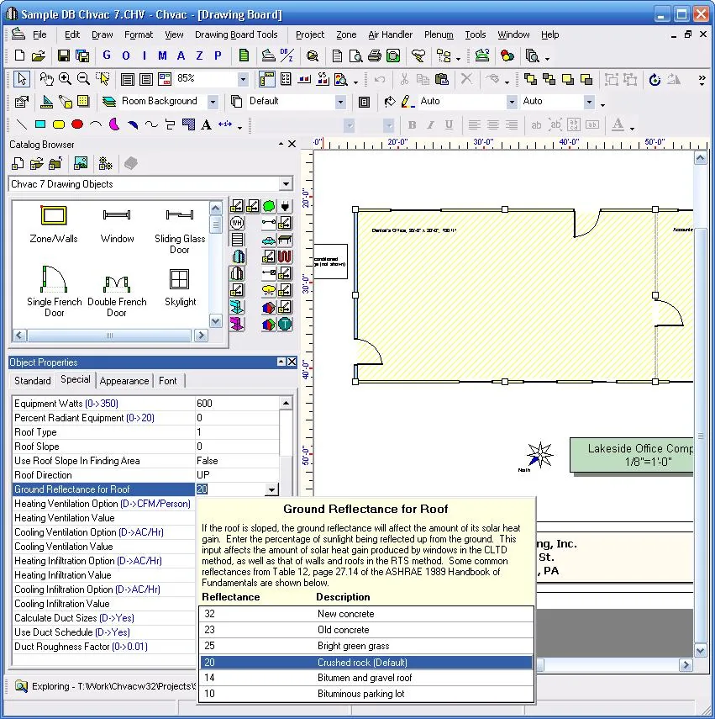
Task: Toggle left text alignment
Action: 474,124
